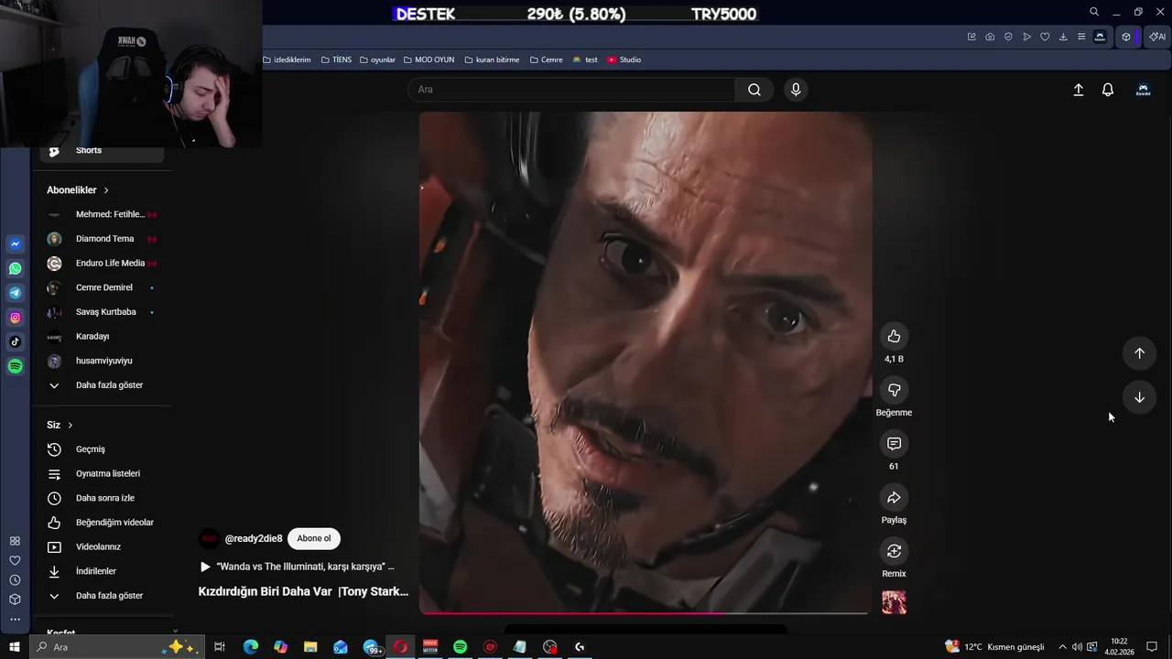
Task: Take a snapshot with the camera toolbar icon
Action: (x=990, y=37)
